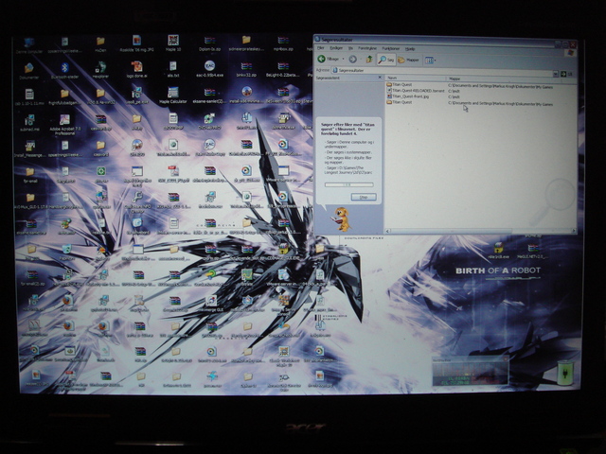Select the logo done.ai desktop icon
The width and height of the screenshot is (606, 454).
pyautogui.click(x=136, y=69)
